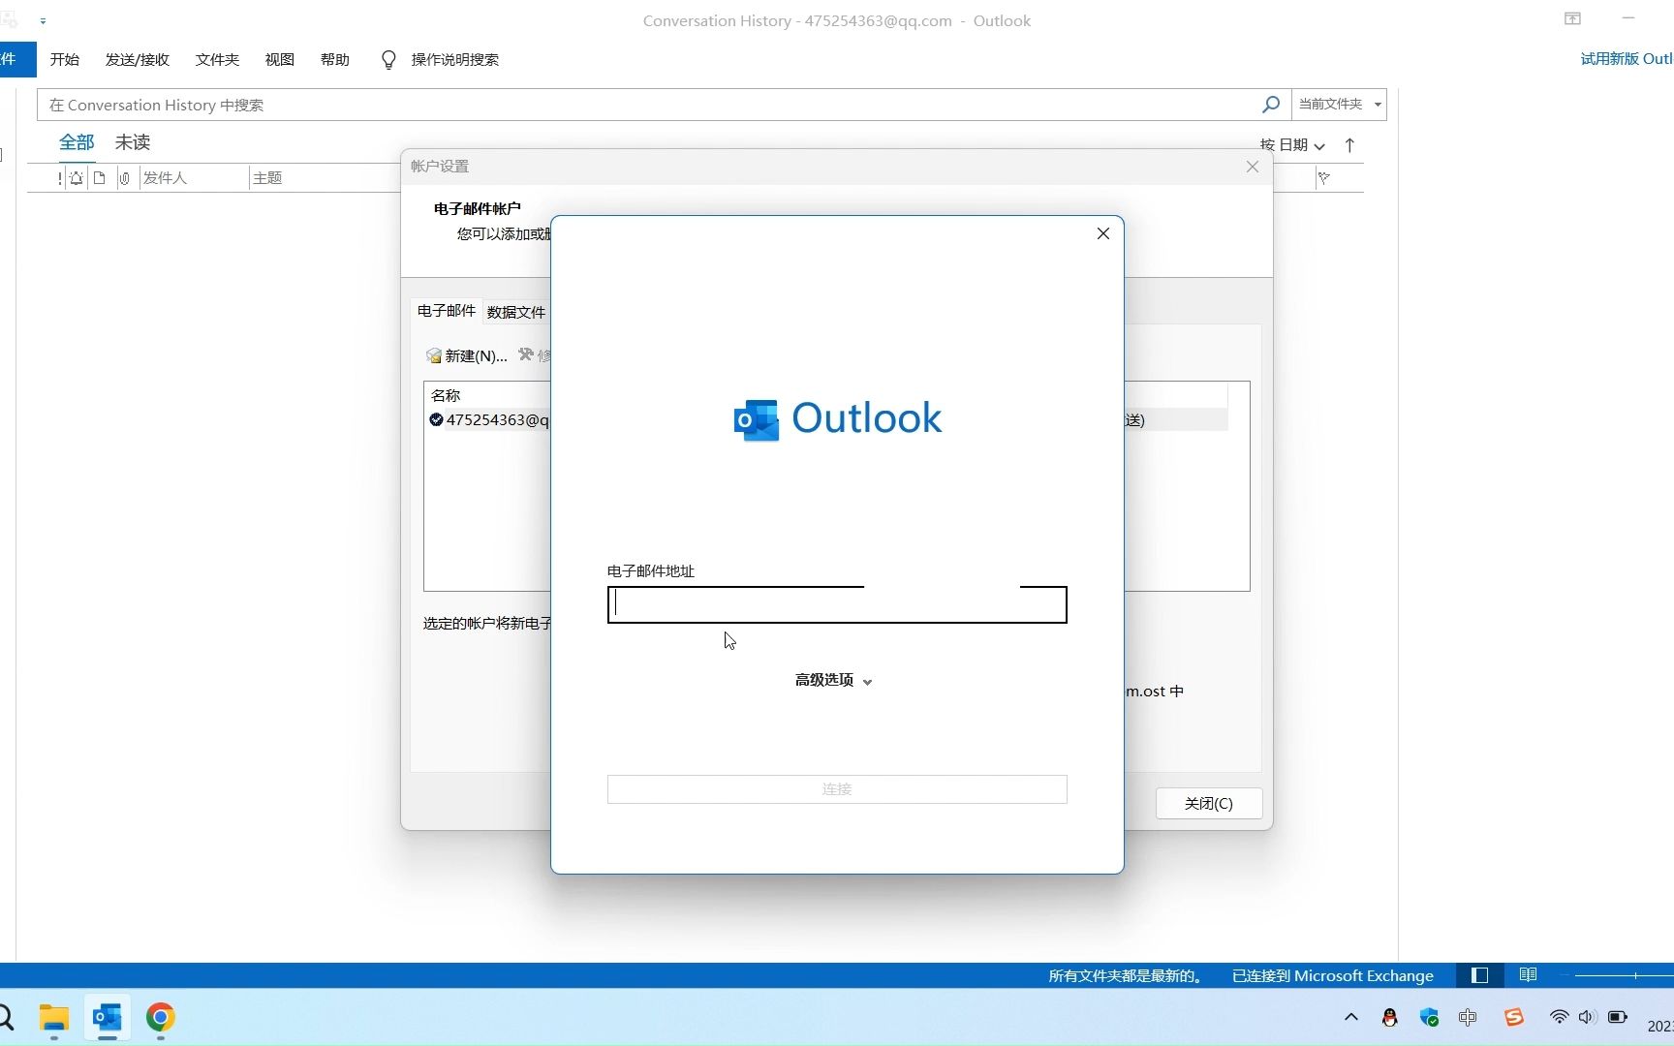Open the QQ penguin tray icon
Viewport: 1674px width, 1046px height.
(x=1390, y=1017)
